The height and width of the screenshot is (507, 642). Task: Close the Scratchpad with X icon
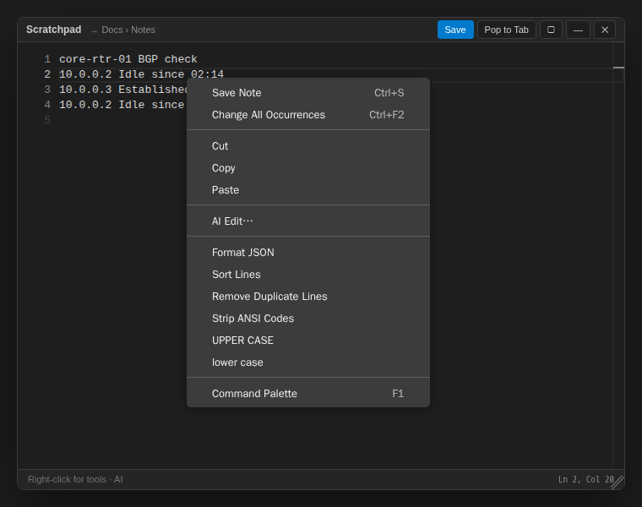pyautogui.click(x=605, y=30)
